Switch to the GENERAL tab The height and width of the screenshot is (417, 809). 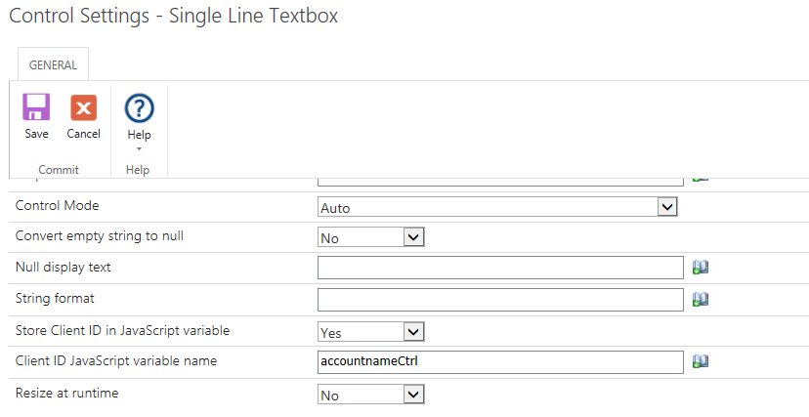click(x=53, y=64)
